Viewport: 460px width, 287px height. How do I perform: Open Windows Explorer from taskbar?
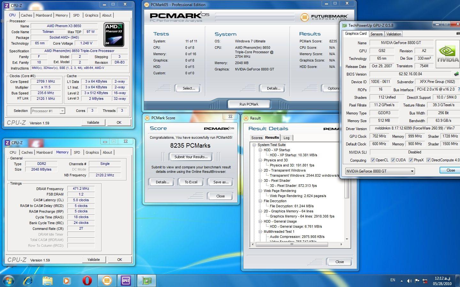coord(48,281)
